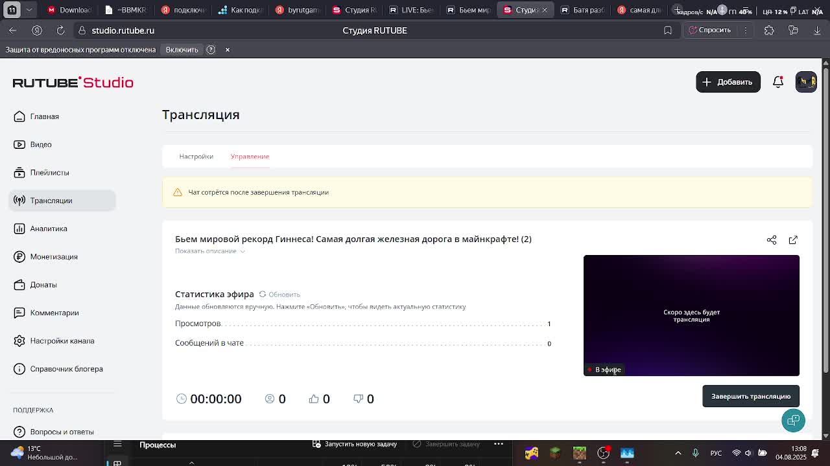The height and width of the screenshot is (466, 830).
Task: Open Task Manager more options dots
Action: (x=499, y=444)
